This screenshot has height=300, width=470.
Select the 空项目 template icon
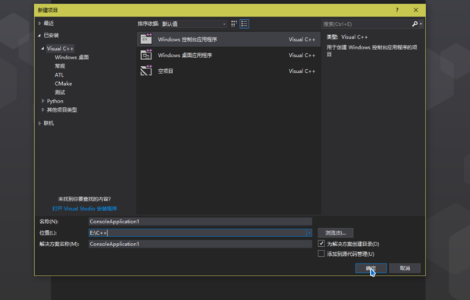[x=146, y=71]
